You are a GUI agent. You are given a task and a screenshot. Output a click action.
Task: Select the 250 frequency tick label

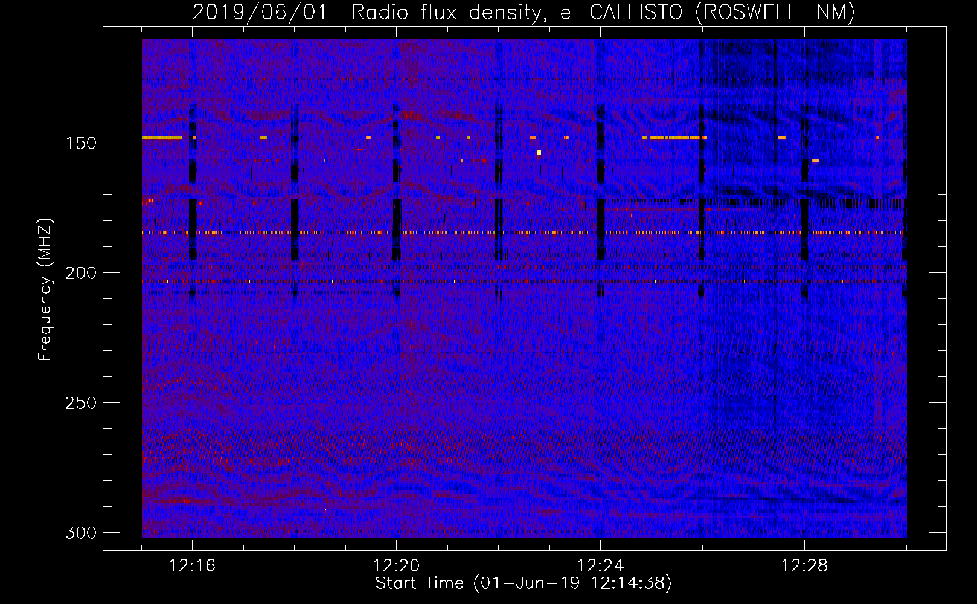click(81, 403)
